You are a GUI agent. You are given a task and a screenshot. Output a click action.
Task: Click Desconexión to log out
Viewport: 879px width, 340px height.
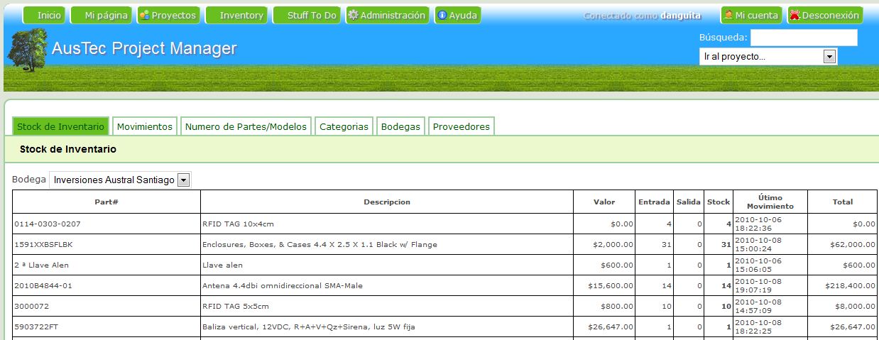tap(825, 15)
